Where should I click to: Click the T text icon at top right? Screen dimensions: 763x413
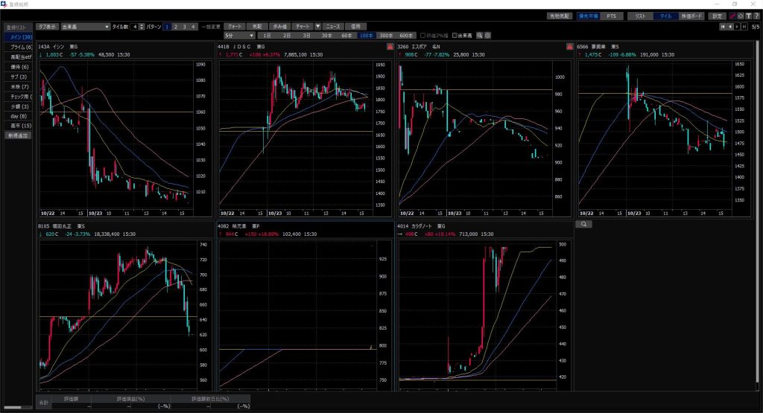(x=747, y=16)
